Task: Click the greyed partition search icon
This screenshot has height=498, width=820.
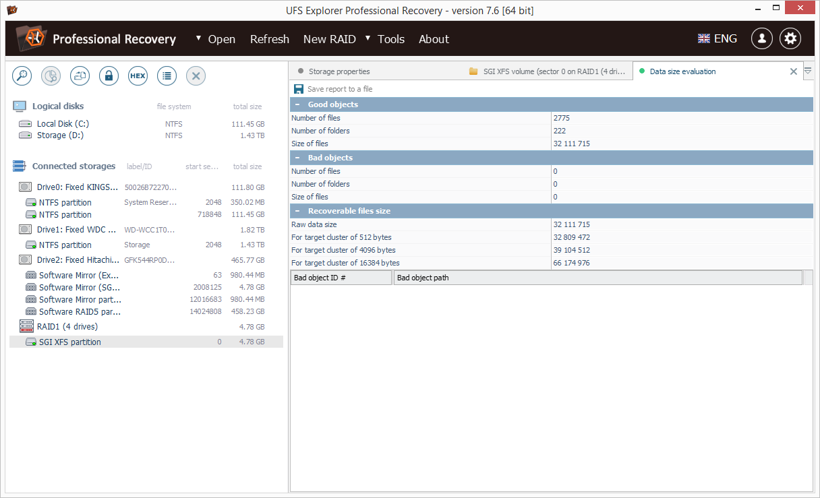Action: 51,76
